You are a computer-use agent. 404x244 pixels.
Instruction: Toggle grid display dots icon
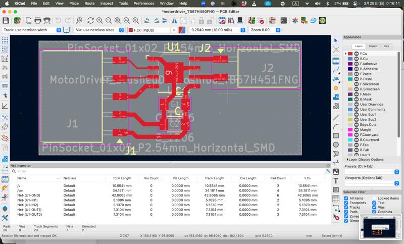pyautogui.click(x=5, y=40)
